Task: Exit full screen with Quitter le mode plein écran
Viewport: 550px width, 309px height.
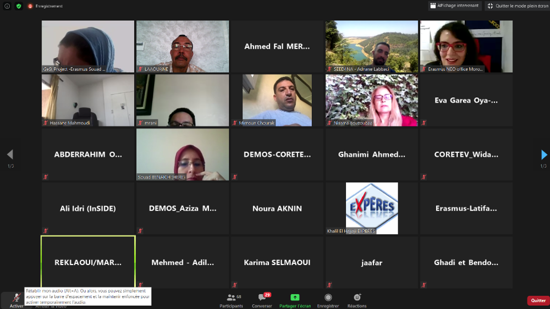Action: [516, 6]
